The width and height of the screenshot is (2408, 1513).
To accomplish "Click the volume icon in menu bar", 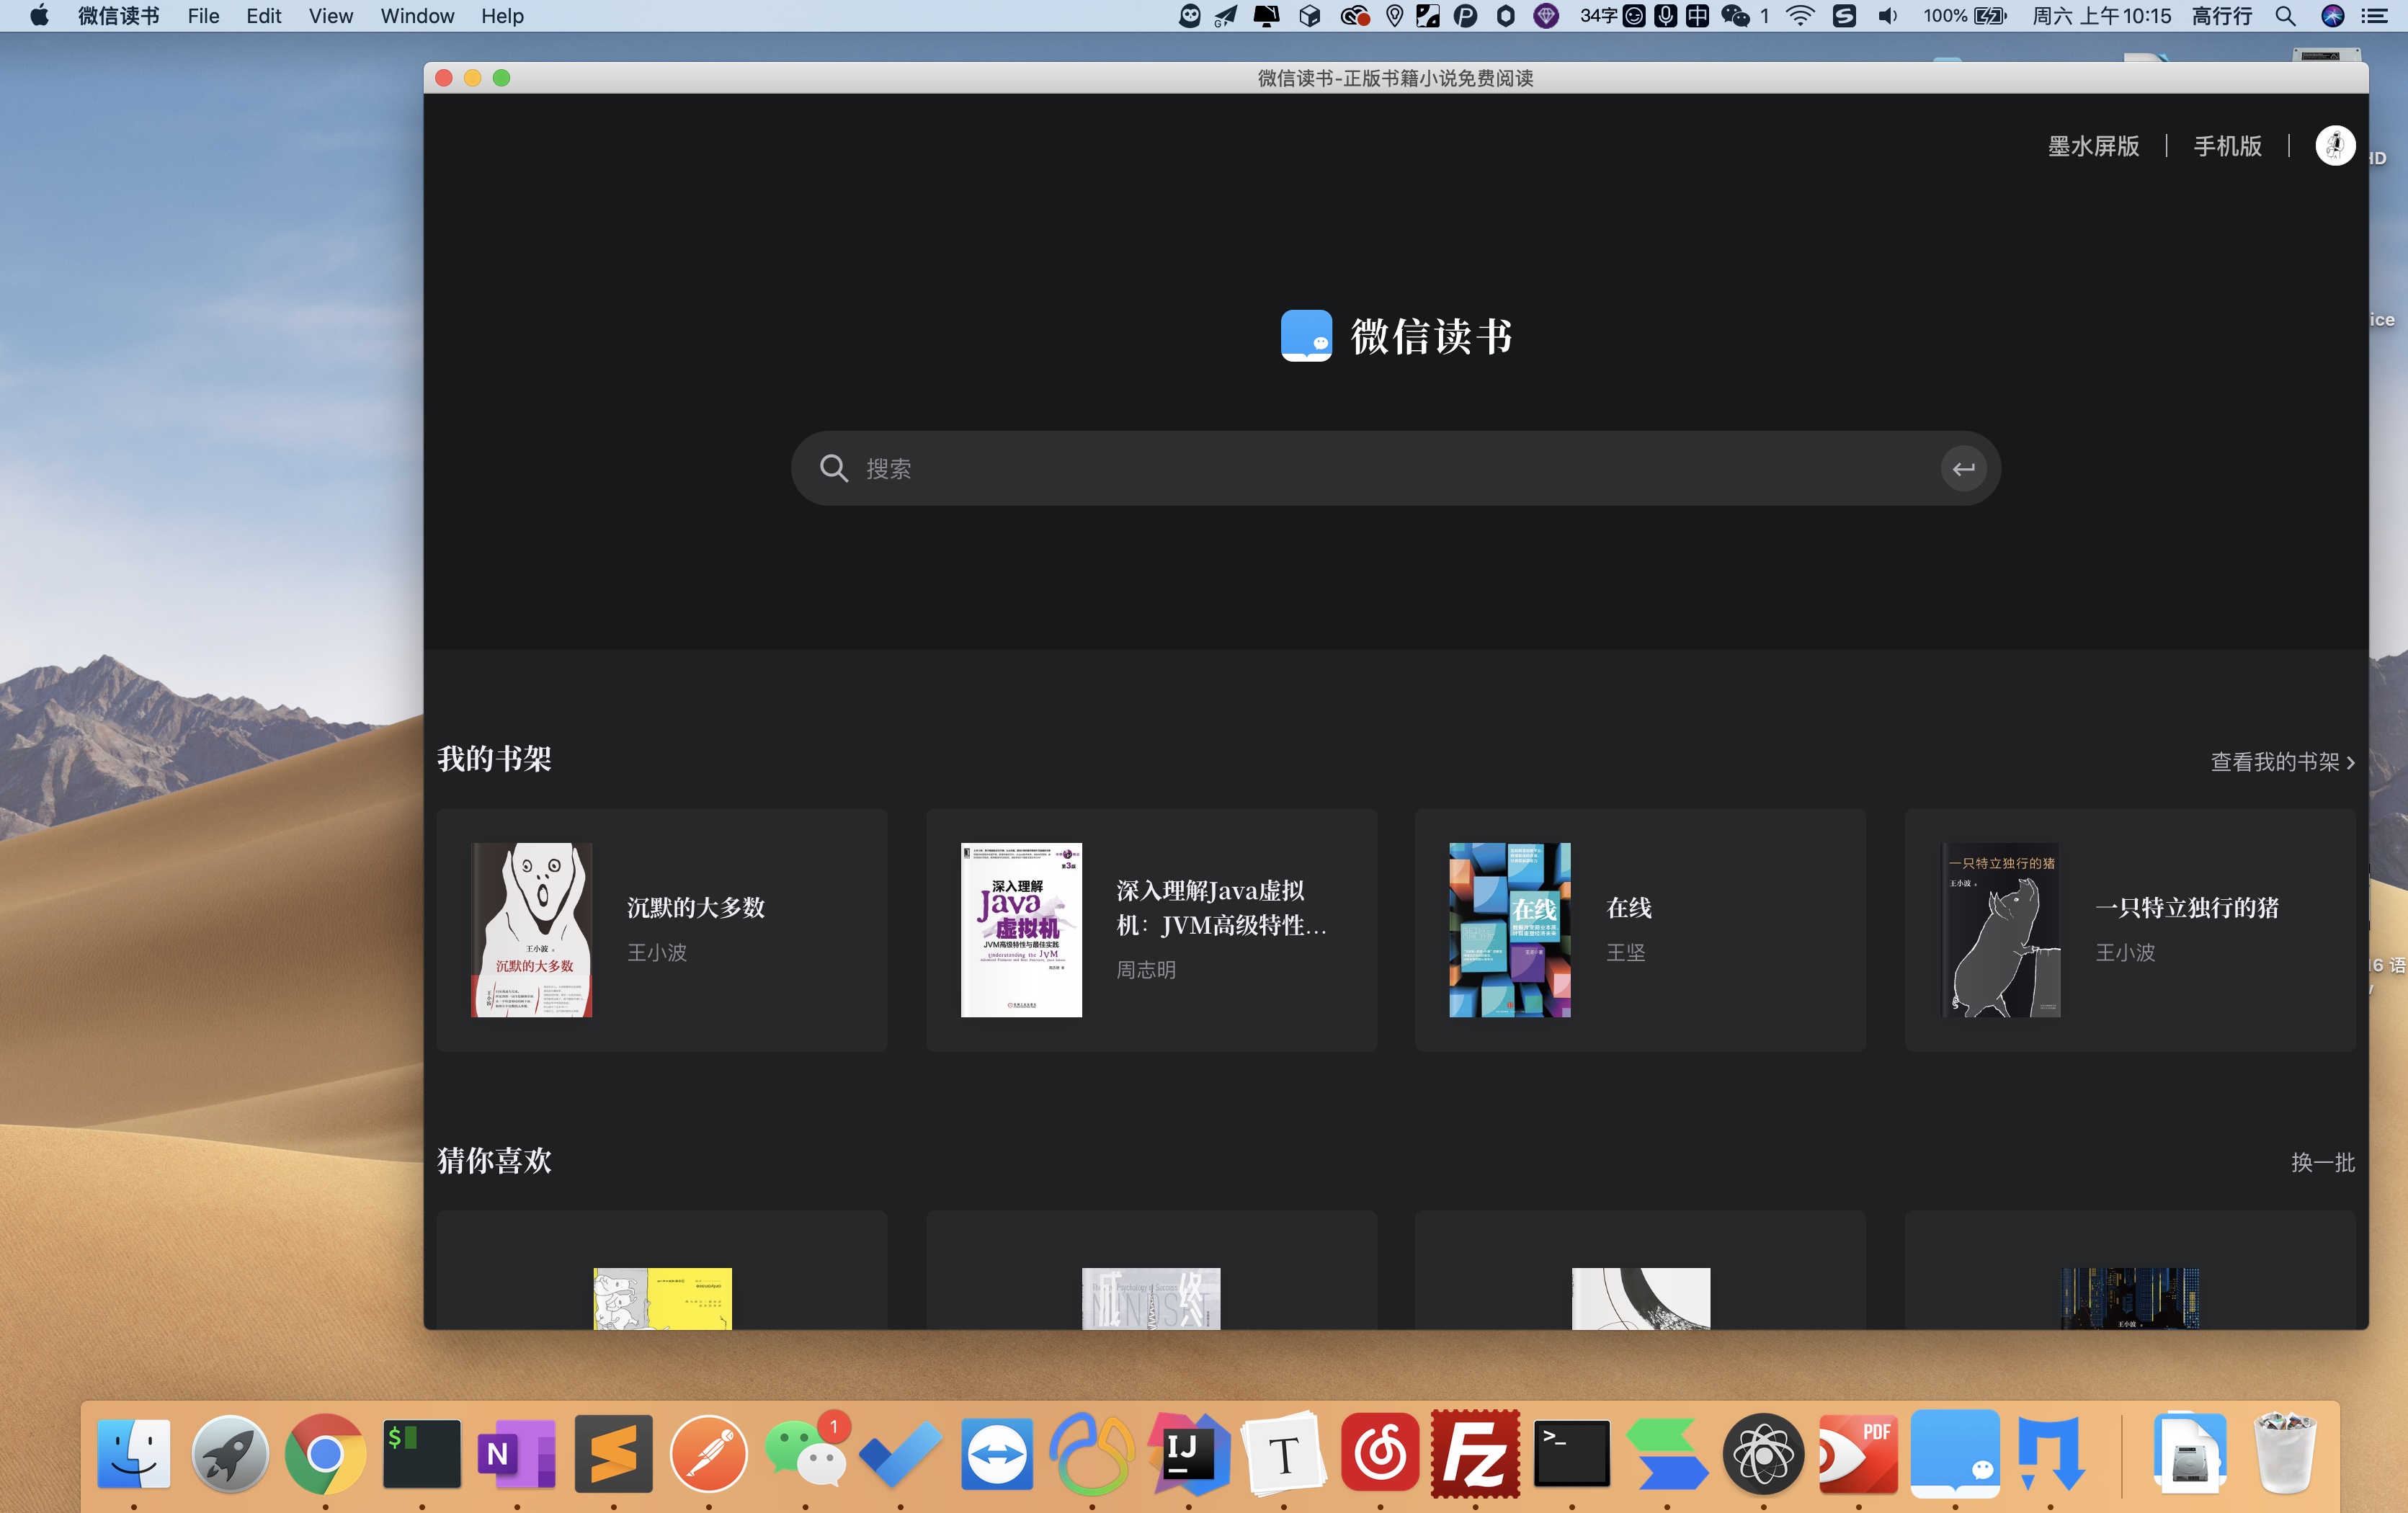I will pos(1887,16).
